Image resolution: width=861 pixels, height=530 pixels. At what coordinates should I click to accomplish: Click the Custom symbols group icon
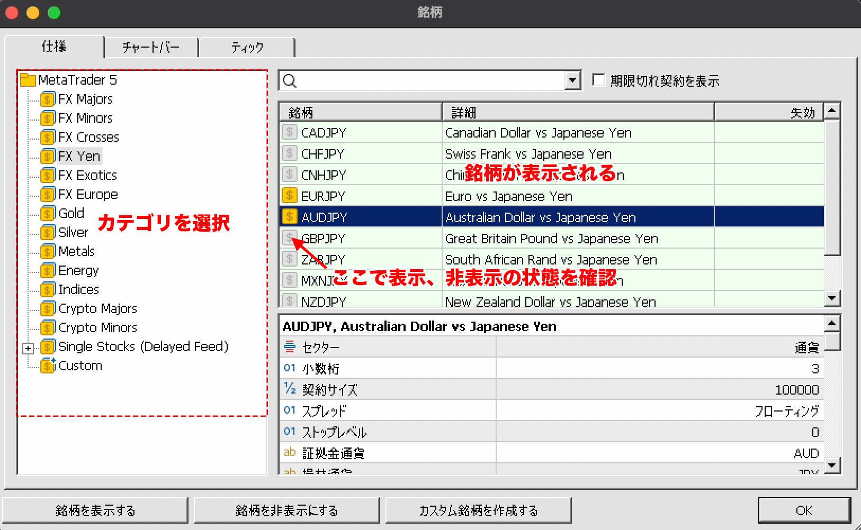pos(48,365)
